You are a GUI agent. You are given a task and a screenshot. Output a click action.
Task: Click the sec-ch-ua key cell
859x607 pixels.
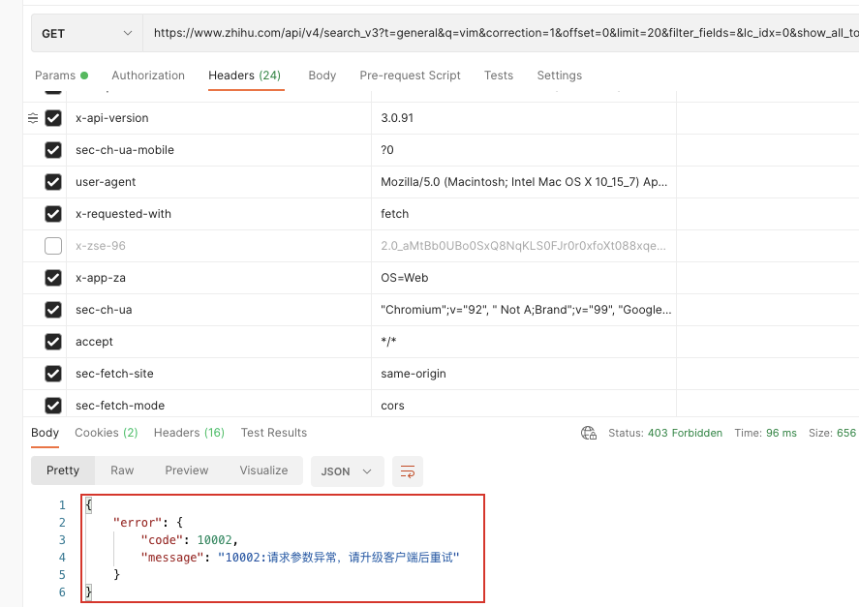pyautogui.click(x=219, y=310)
